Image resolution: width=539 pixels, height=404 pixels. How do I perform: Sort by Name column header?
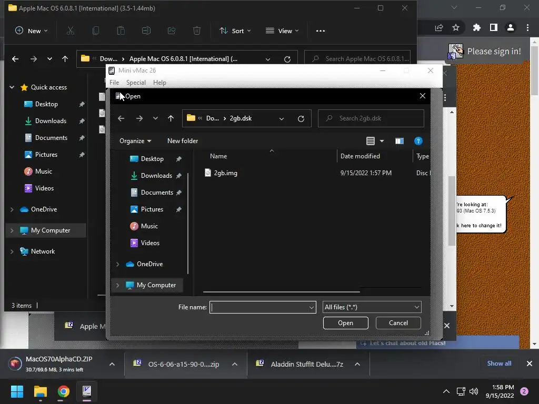218,156
